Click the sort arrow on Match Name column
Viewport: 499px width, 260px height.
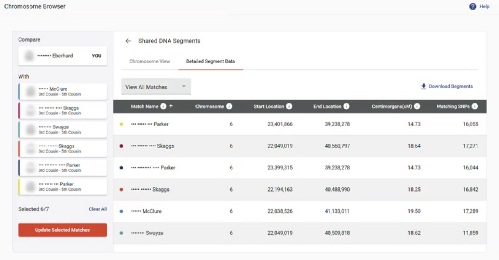click(171, 106)
